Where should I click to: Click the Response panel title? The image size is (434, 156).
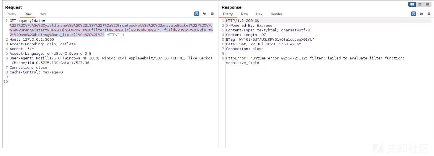click(231, 7)
